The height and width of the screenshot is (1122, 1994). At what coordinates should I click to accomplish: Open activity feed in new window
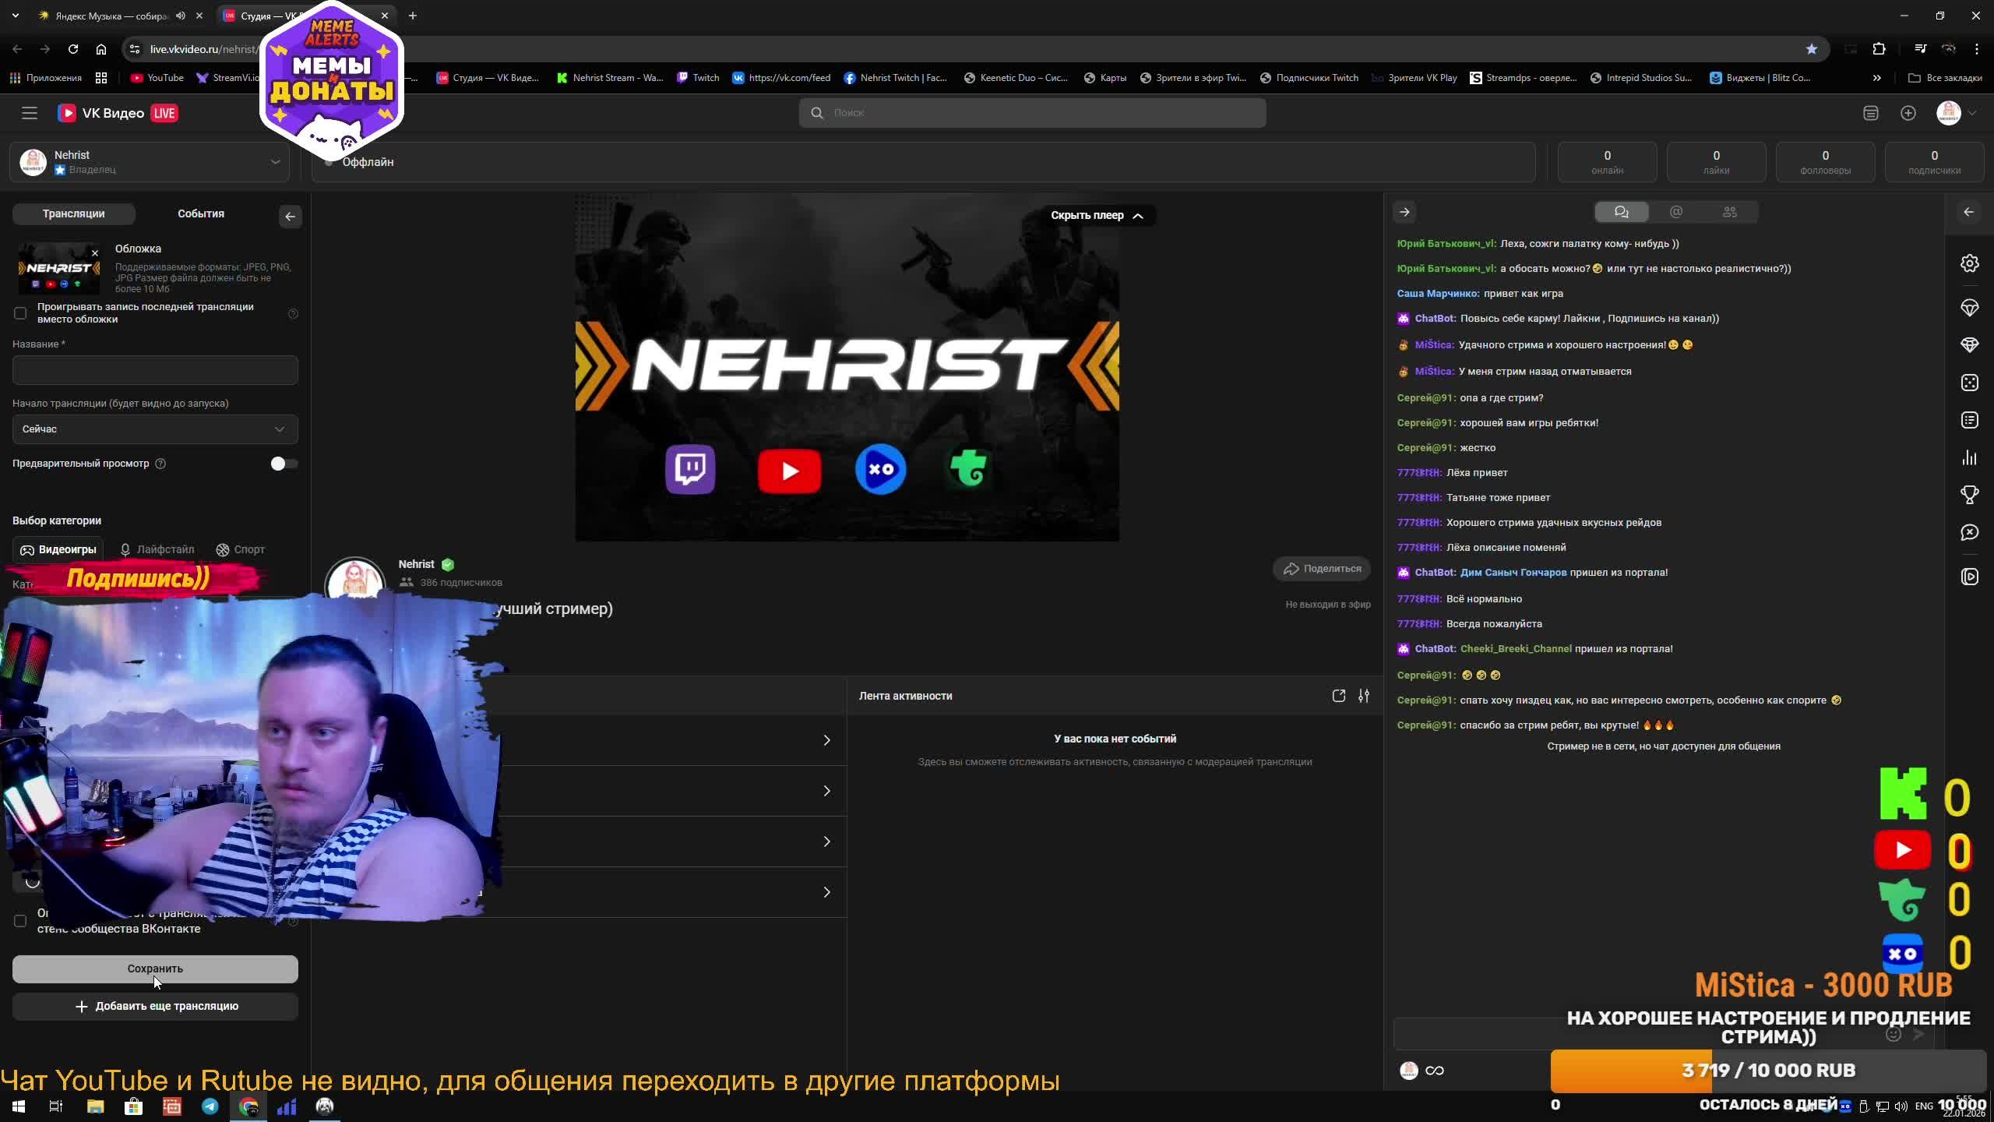click(1338, 696)
